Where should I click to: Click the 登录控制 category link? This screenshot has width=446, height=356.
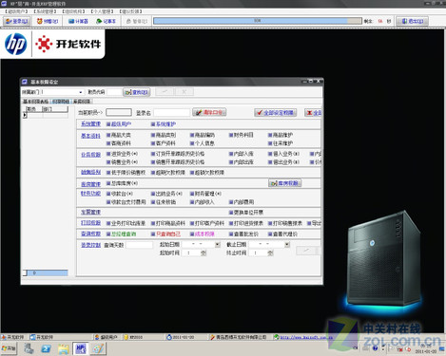pos(90,245)
